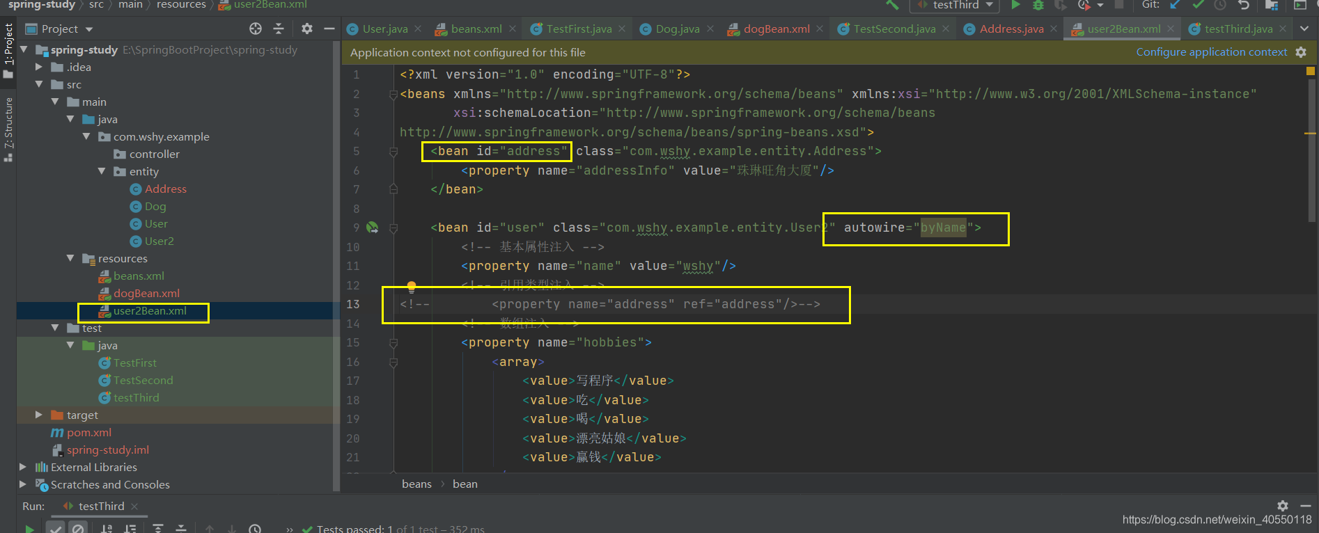Viewport: 1319px width, 533px height.
Task: Close the user2Bean.xml tab
Action: 1171,29
